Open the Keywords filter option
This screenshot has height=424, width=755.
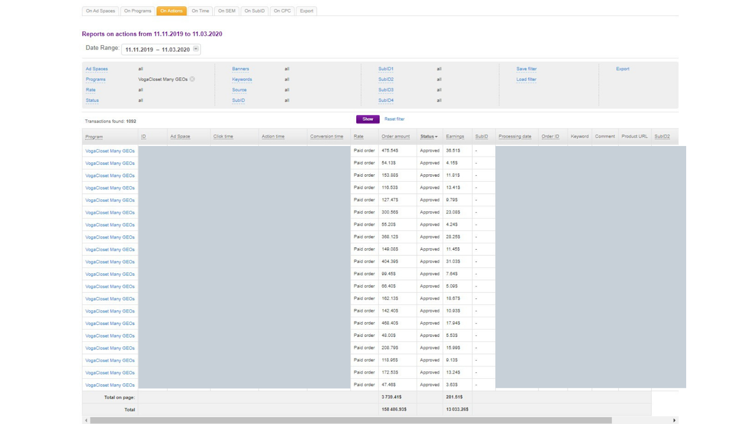coord(242,80)
